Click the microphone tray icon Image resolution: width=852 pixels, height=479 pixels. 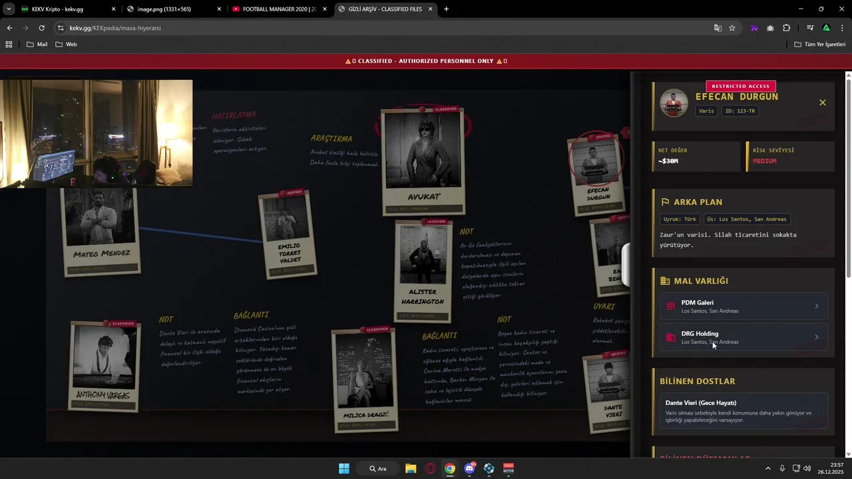(782, 468)
